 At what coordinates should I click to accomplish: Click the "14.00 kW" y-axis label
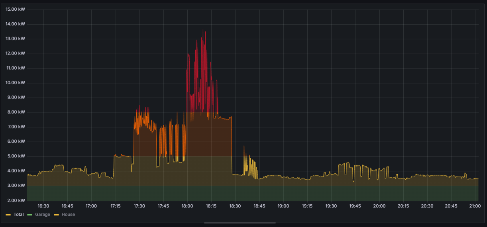click(x=15, y=24)
